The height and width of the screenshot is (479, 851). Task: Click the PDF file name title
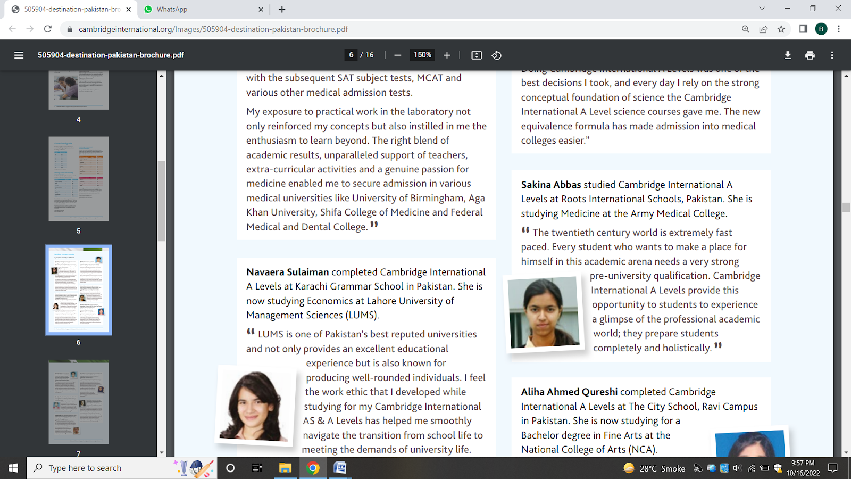click(x=111, y=55)
